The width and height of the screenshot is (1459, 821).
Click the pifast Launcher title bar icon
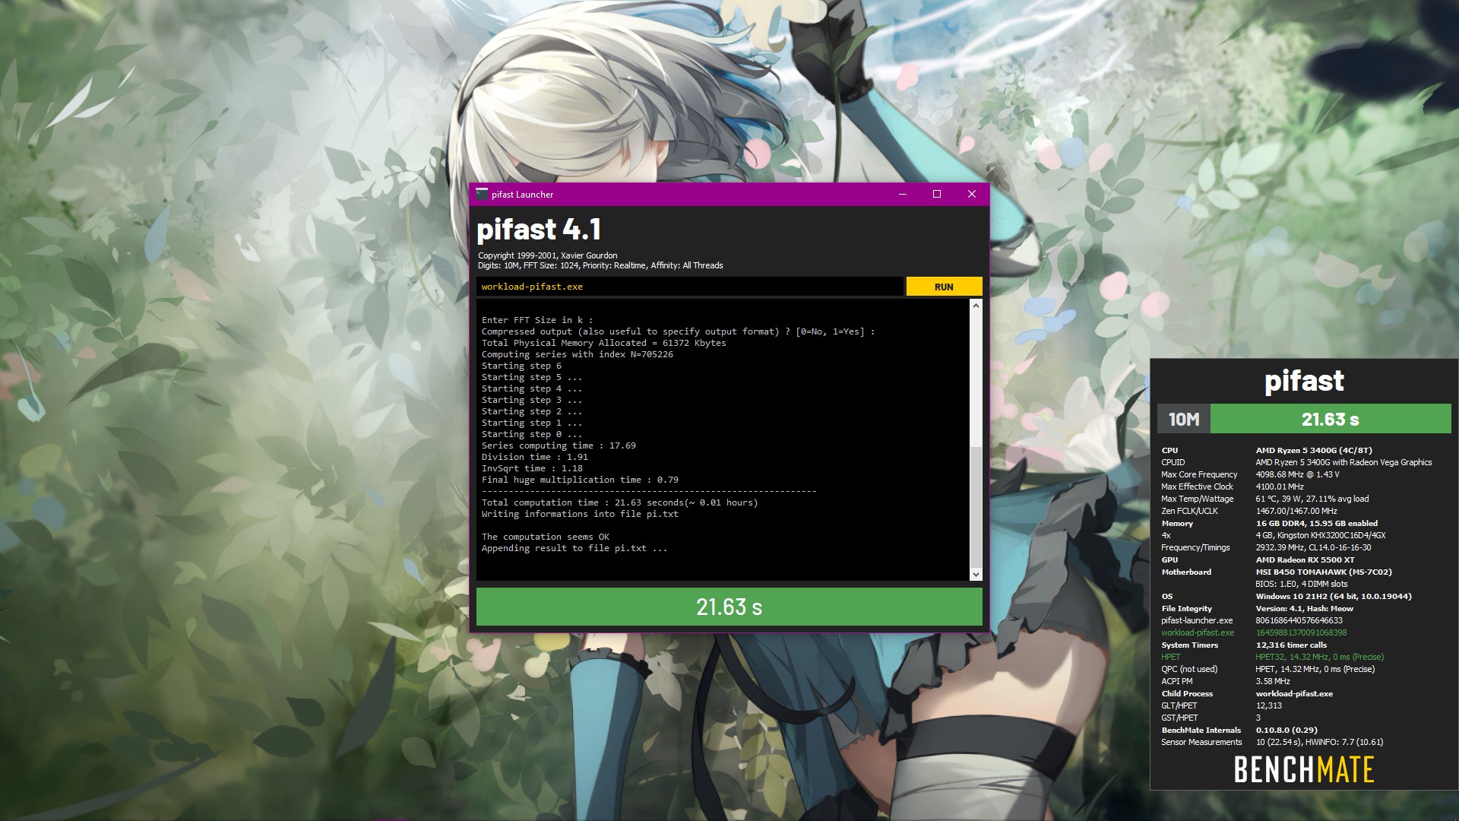coord(482,195)
